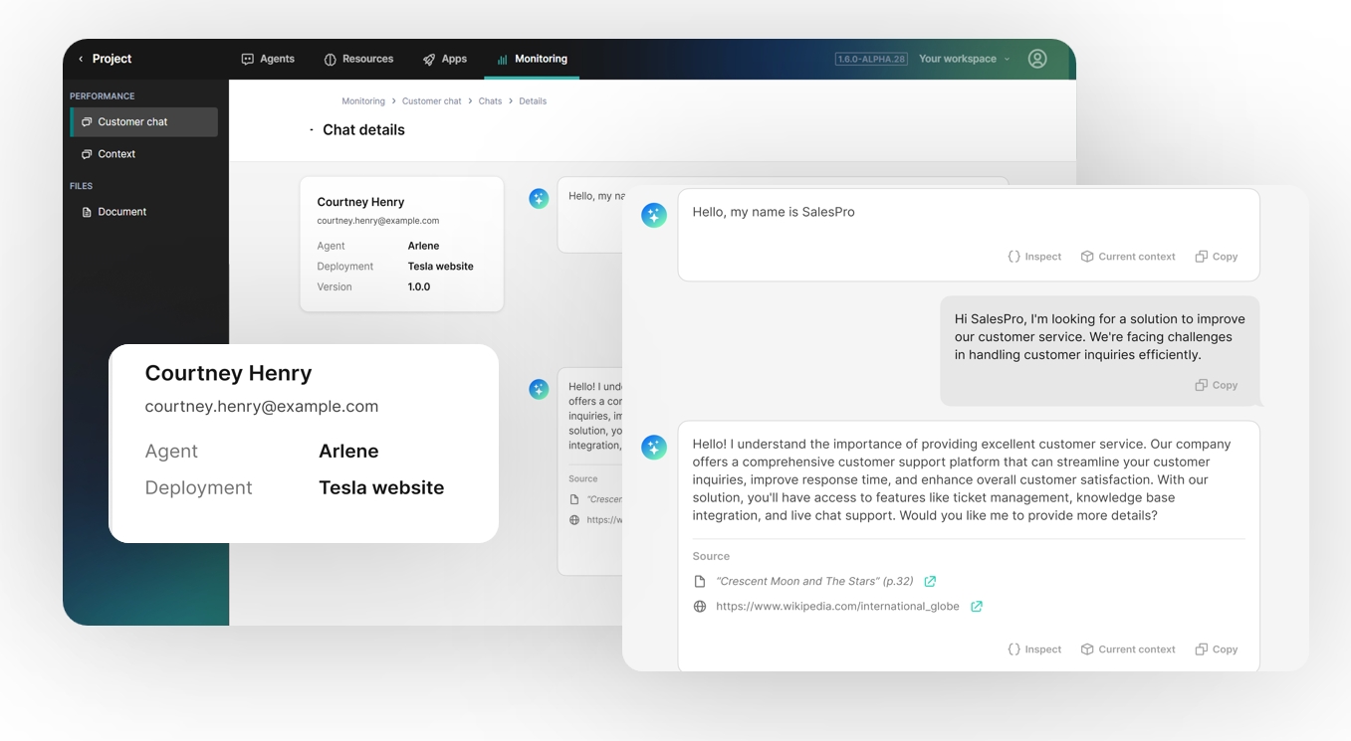Select the Monitoring tab

pos(532,59)
